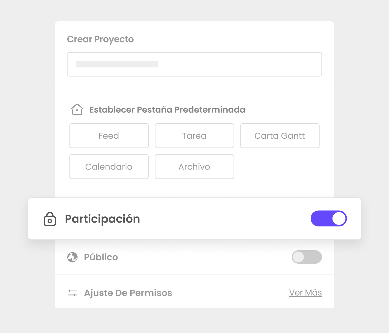
Task: Choose Carta Gantt as default tab
Action: tap(280, 136)
